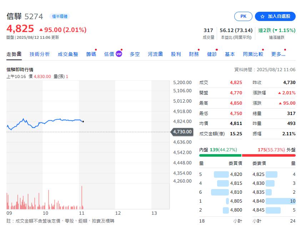Screen dimensions: 301x230
Task: Click the 12 o'clock time axis label
Action: pyautogui.click(x=118, y=213)
